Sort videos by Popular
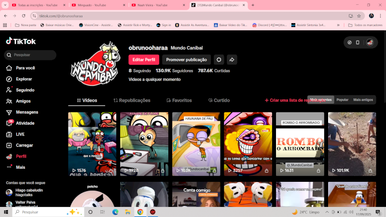The width and height of the screenshot is (386, 217). click(x=343, y=100)
